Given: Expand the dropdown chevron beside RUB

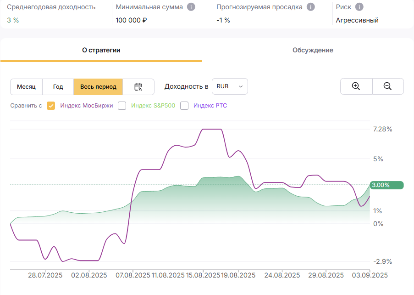Looking at the screenshot, I should tap(241, 86).
